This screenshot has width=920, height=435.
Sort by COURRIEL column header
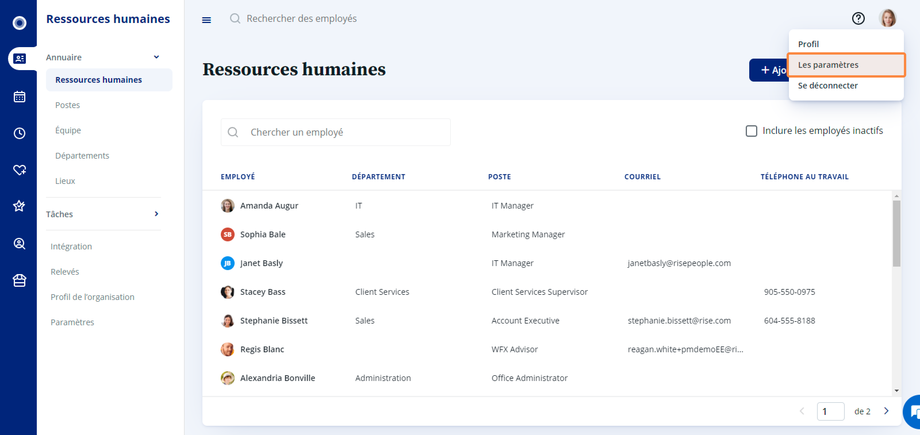click(642, 177)
